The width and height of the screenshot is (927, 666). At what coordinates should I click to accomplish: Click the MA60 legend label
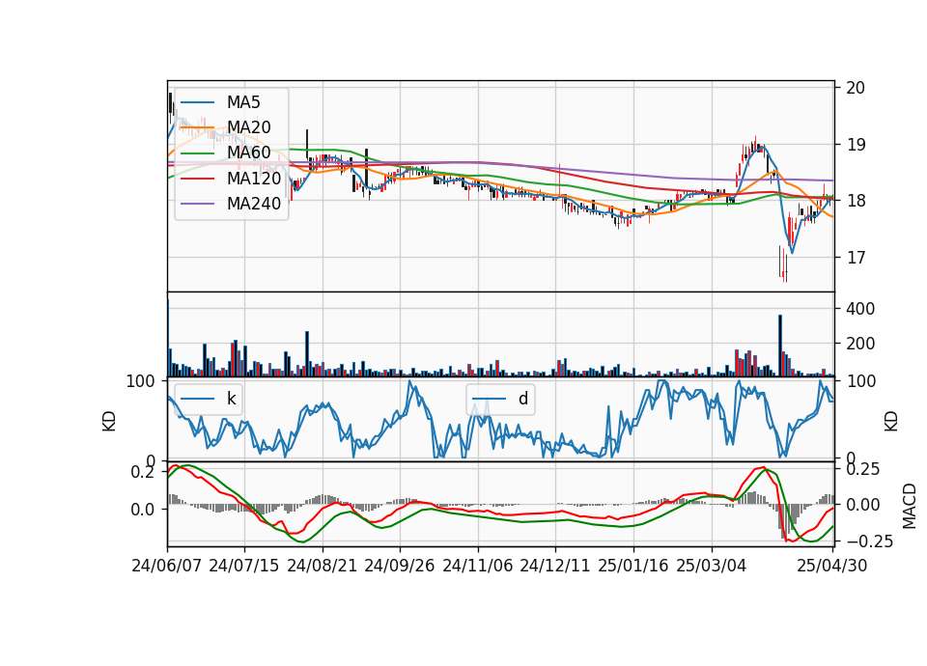pyautogui.click(x=248, y=153)
